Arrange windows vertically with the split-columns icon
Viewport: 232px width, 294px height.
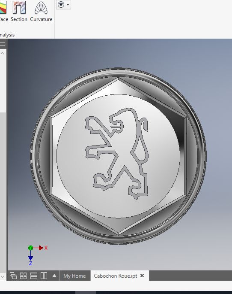44,276
